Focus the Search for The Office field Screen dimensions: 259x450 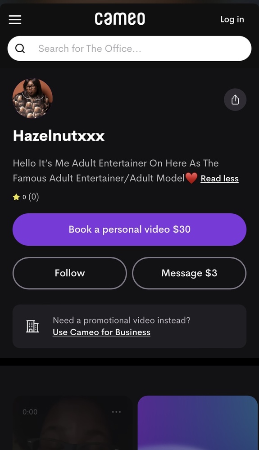(130, 49)
